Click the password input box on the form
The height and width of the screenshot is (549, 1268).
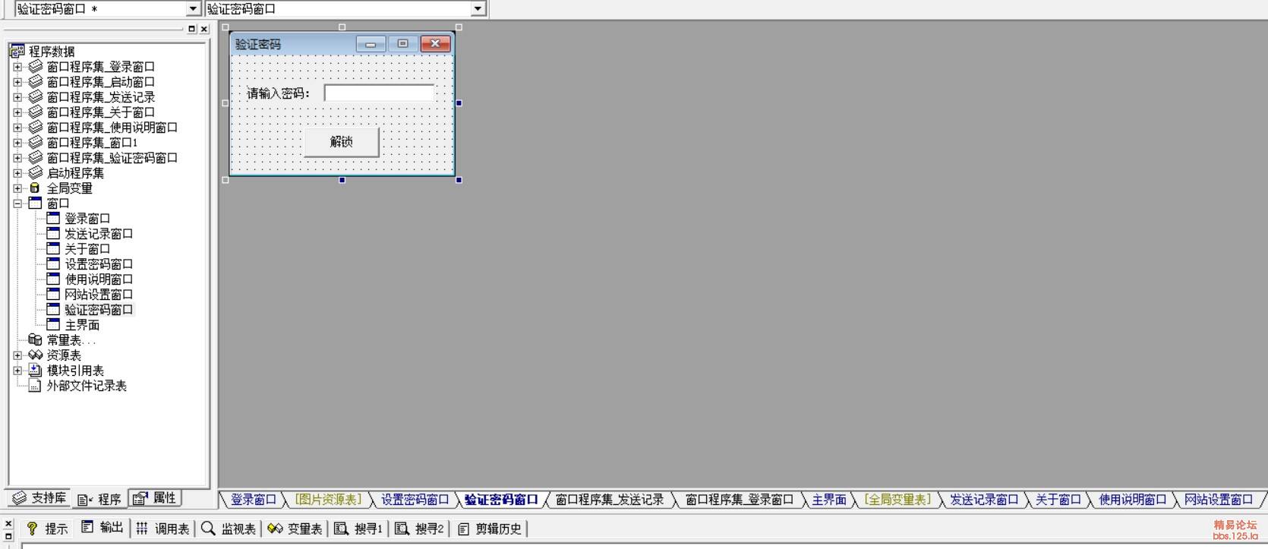[379, 93]
